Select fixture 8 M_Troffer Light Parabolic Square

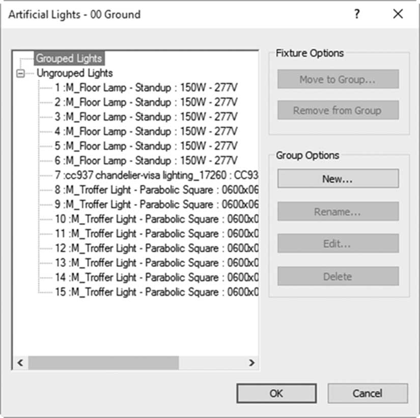coord(156,190)
